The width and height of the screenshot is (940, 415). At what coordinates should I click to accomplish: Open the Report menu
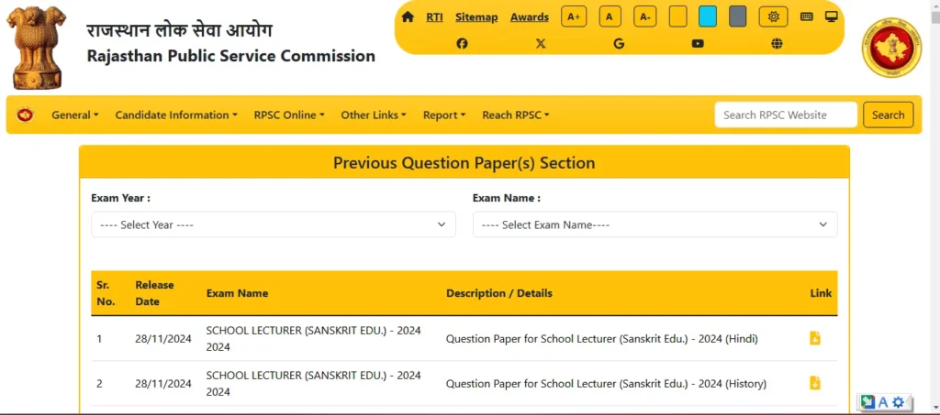443,115
